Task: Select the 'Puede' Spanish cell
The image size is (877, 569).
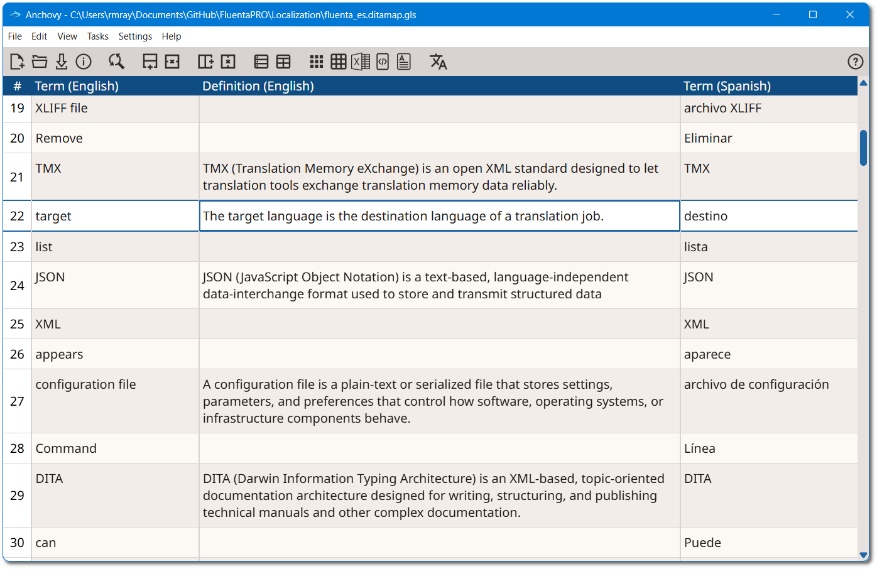Action: pos(770,543)
